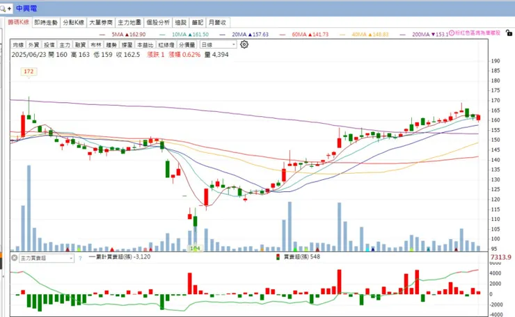Switch to the 追蹤 tab
This screenshot has height=317, width=515.
click(x=181, y=22)
